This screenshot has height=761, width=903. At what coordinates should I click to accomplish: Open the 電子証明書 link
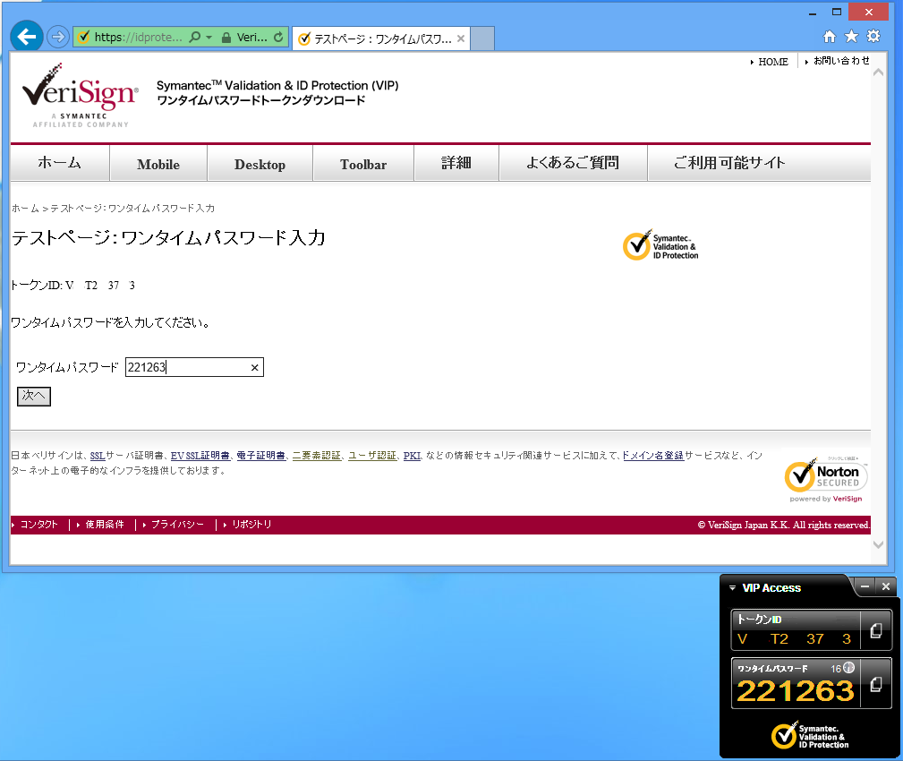[x=261, y=456]
